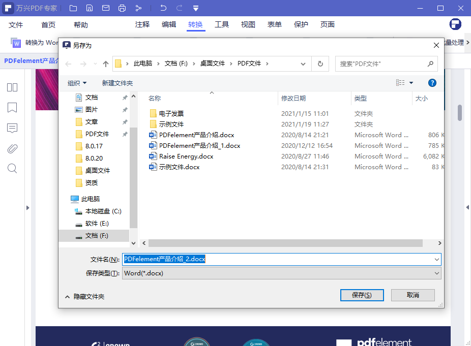Open the 保护 menu tab
This screenshot has height=346, width=471.
click(301, 24)
